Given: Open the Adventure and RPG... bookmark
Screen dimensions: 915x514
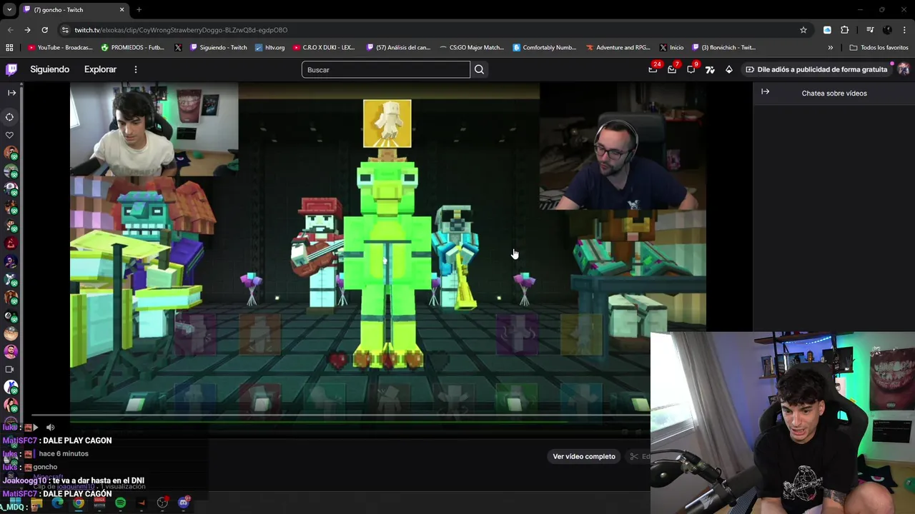Looking at the screenshot, I should pos(618,48).
